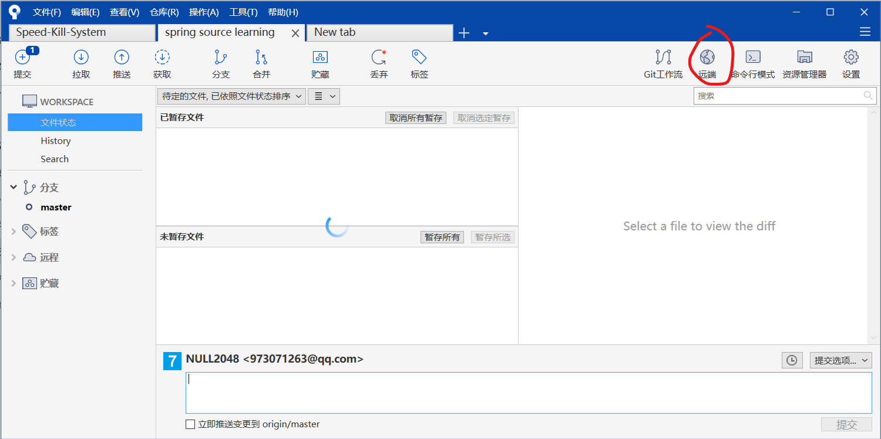Open the 分支 (Branch) toolbar tool
Image resolution: width=881 pixels, height=439 pixels.
pos(221,63)
